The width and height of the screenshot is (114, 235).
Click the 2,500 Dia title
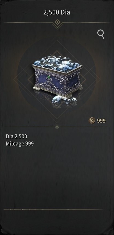(57, 12)
